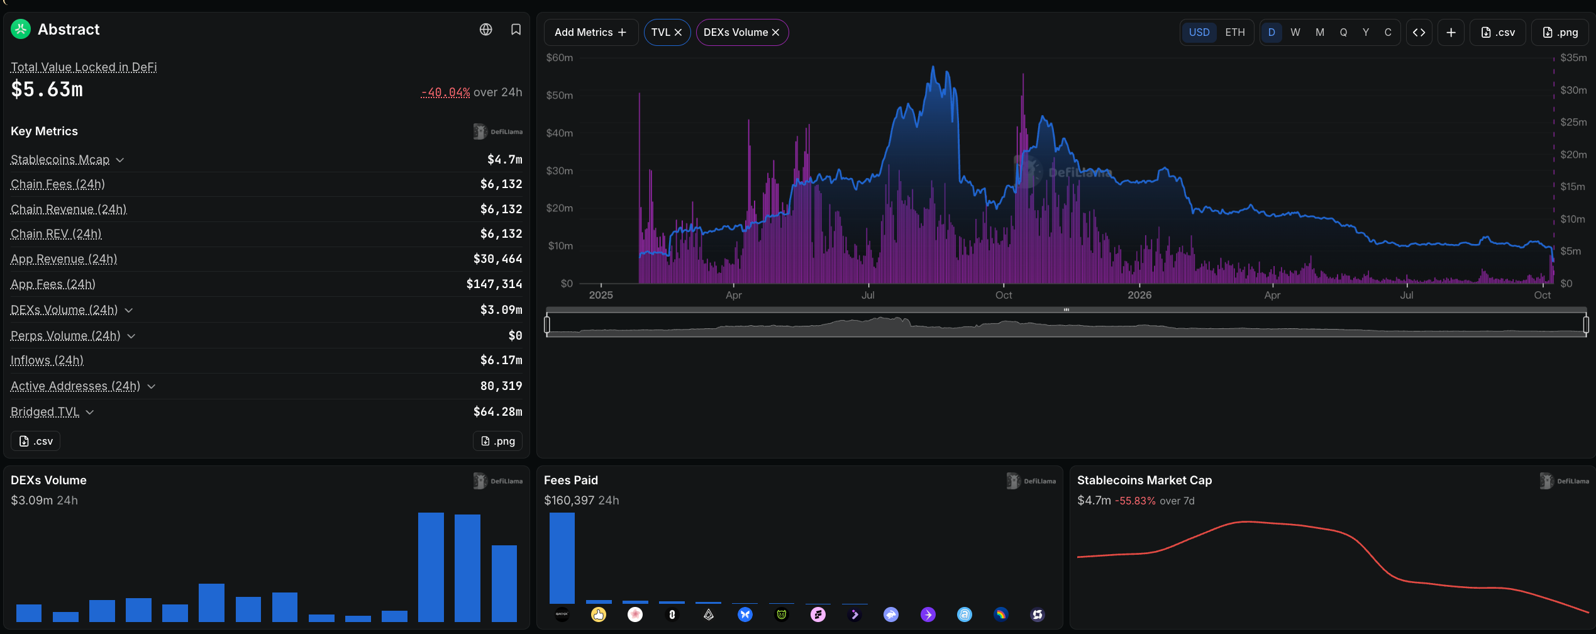Download chart as .png
This screenshot has width=1596, height=634.
tap(1560, 33)
